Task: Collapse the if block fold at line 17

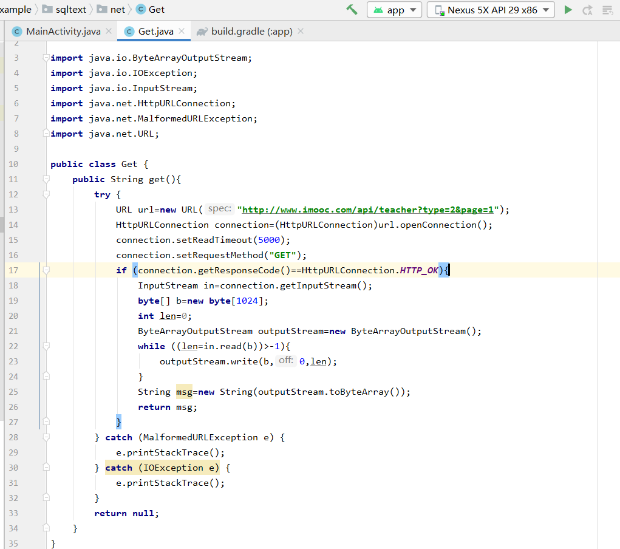Action: tap(46, 270)
